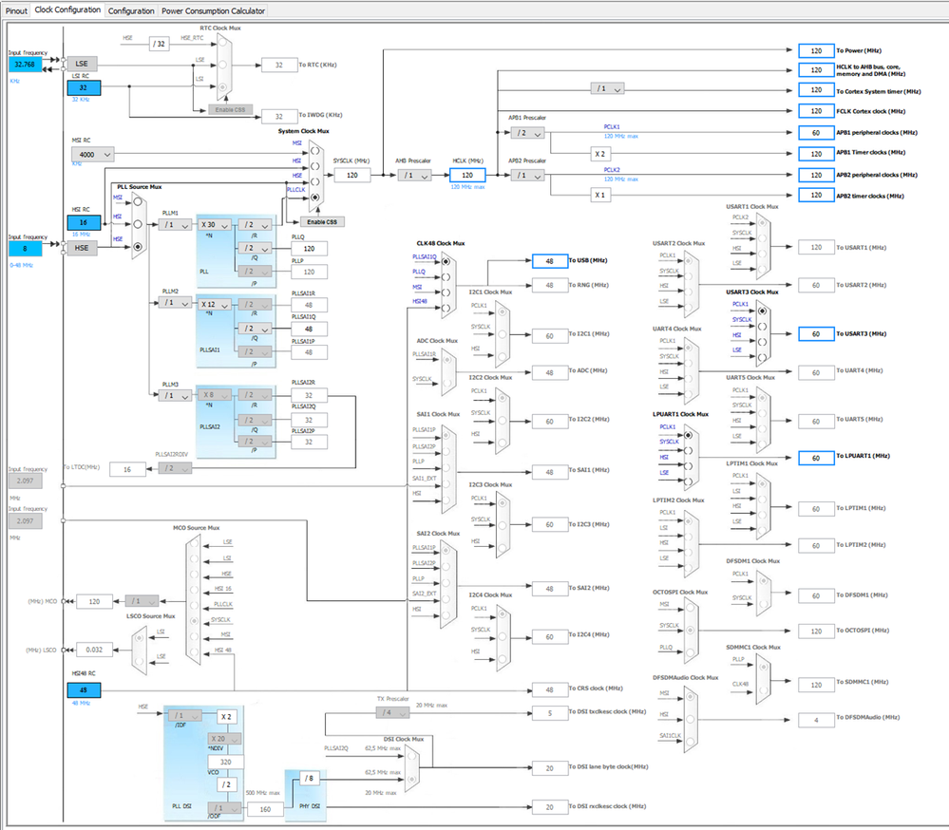This screenshot has height=830, width=949.
Task: Select PCLK1 on LPUART1 Clock Mux
Action: (x=688, y=435)
